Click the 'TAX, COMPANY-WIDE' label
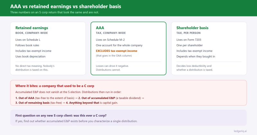Screen dimensions: 257x135 (111, 33)
